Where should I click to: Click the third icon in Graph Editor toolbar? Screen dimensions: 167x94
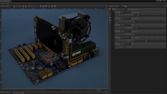20,93
